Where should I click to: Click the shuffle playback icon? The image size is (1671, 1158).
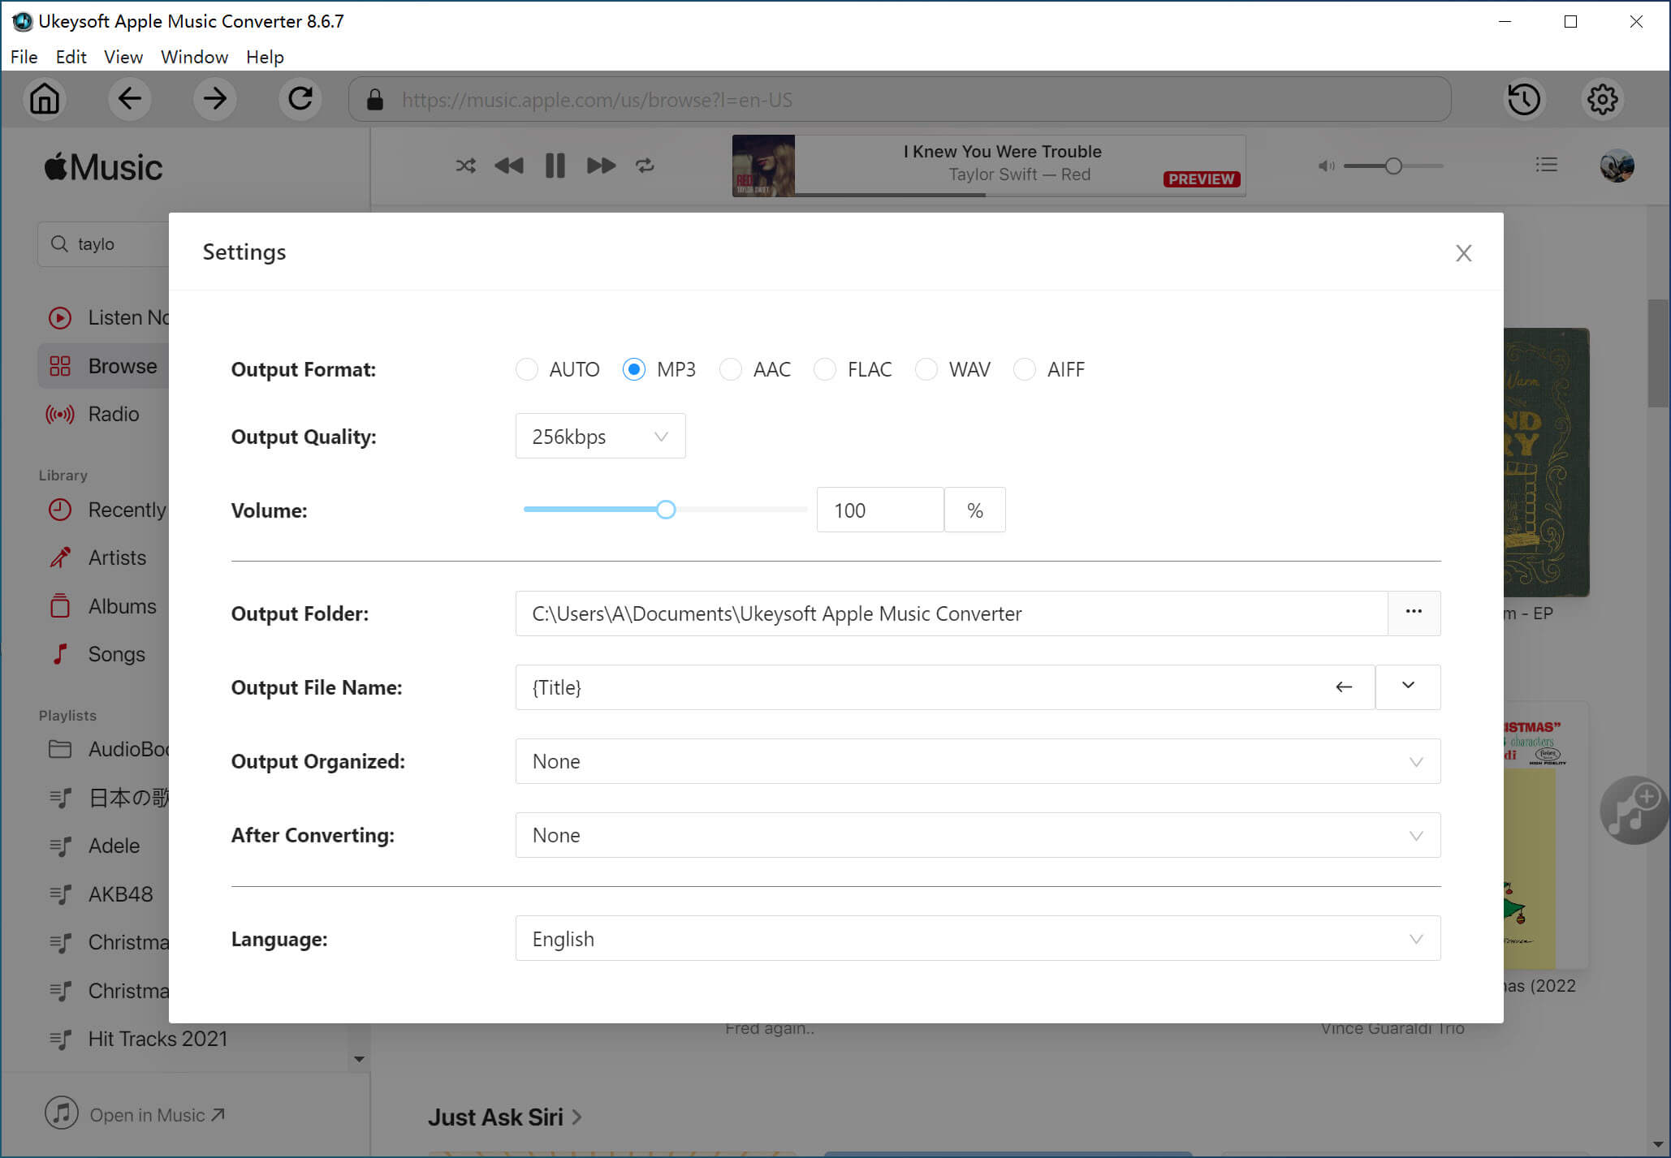coord(464,165)
